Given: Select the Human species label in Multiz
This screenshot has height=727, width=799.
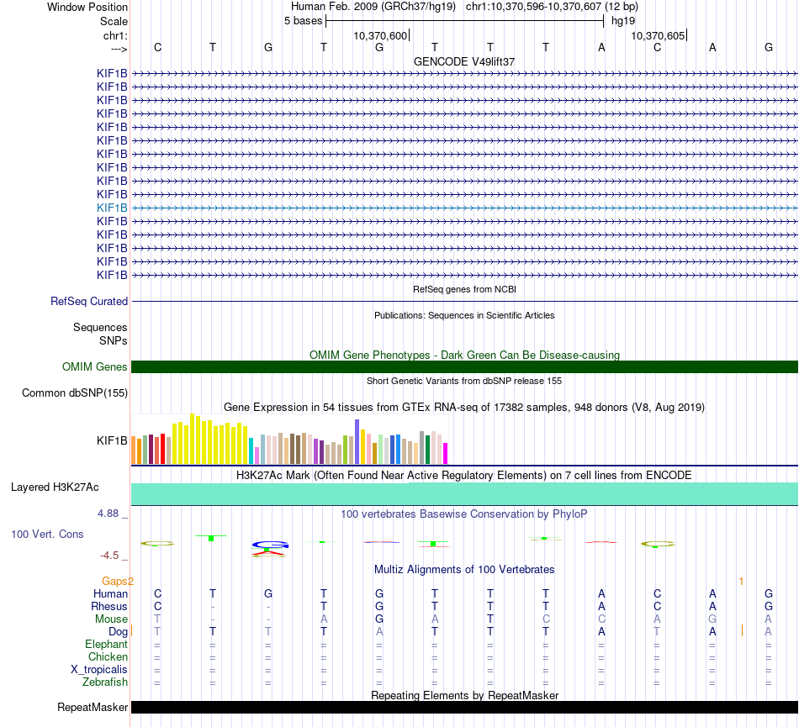Looking at the screenshot, I should pos(110,593).
